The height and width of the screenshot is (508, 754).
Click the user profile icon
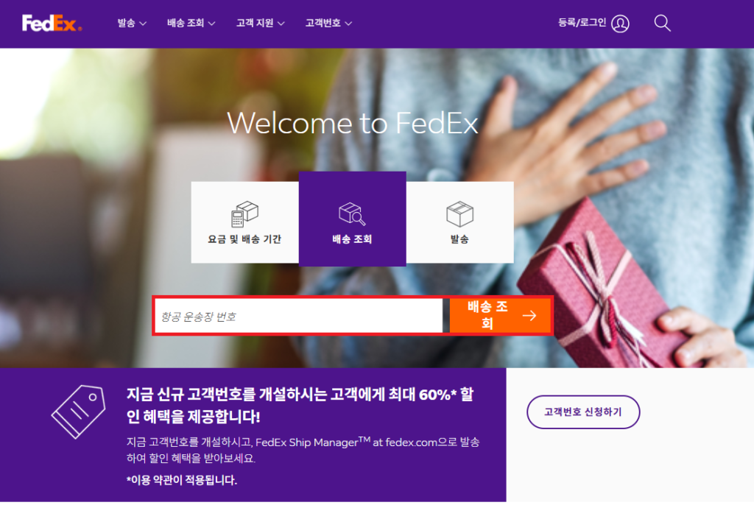tap(620, 24)
